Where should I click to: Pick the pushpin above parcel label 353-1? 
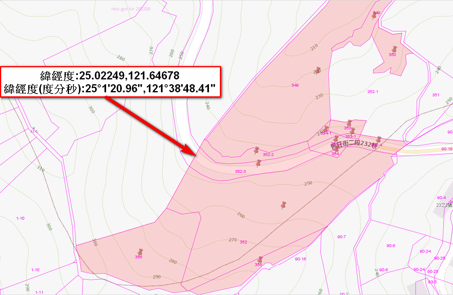353,131
